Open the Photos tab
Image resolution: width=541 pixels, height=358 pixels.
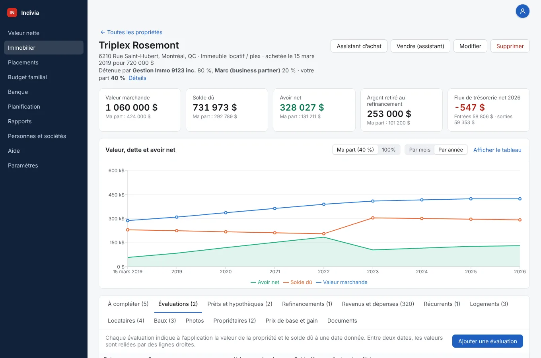tap(195, 321)
